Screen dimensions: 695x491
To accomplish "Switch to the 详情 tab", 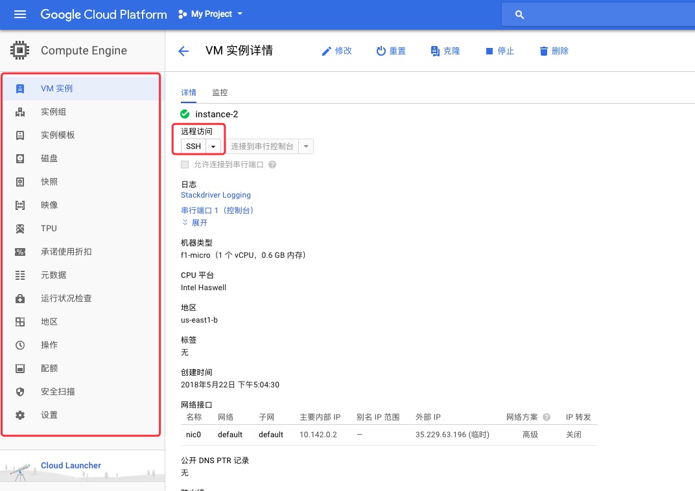I will (189, 93).
